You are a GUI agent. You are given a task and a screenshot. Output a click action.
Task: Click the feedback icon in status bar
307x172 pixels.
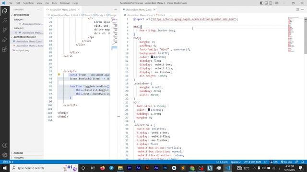tap(297, 162)
